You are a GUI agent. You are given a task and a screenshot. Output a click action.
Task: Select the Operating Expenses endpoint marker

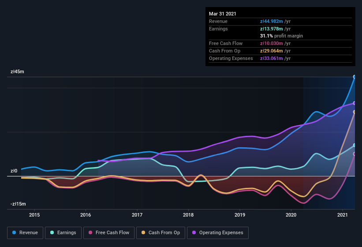click(x=355, y=103)
